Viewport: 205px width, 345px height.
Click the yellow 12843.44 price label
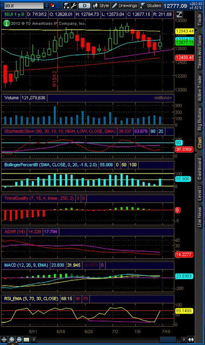(185, 31)
